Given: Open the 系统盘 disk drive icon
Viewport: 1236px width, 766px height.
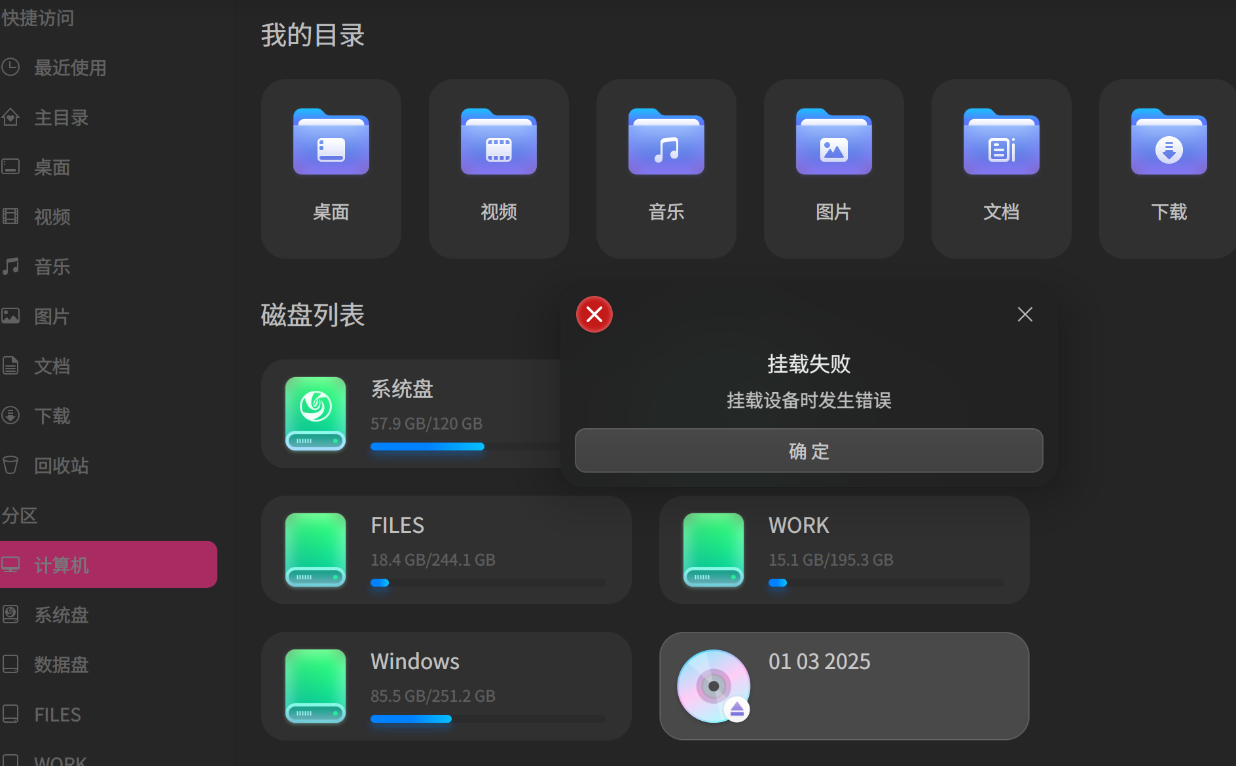Looking at the screenshot, I should coord(316,414).
